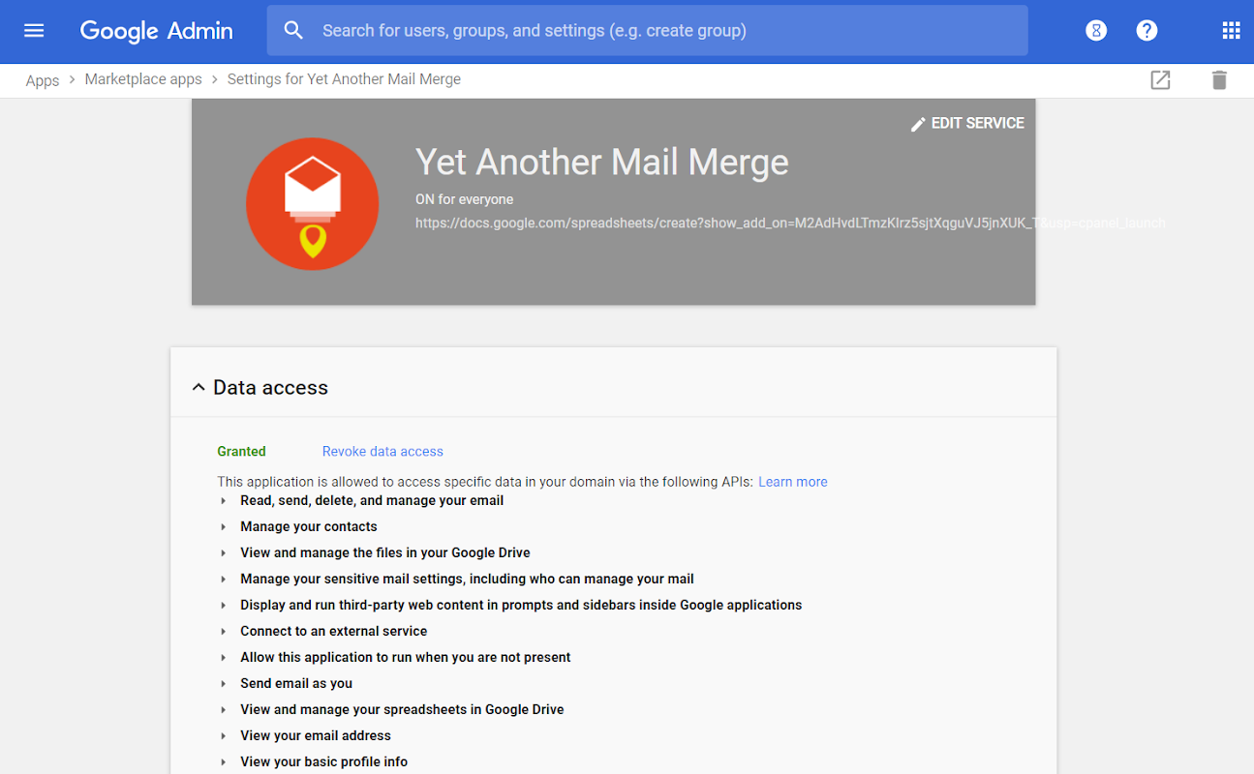
Task: Collapse the Data access section
Action: pyautogui.click(x=199, y=388)
